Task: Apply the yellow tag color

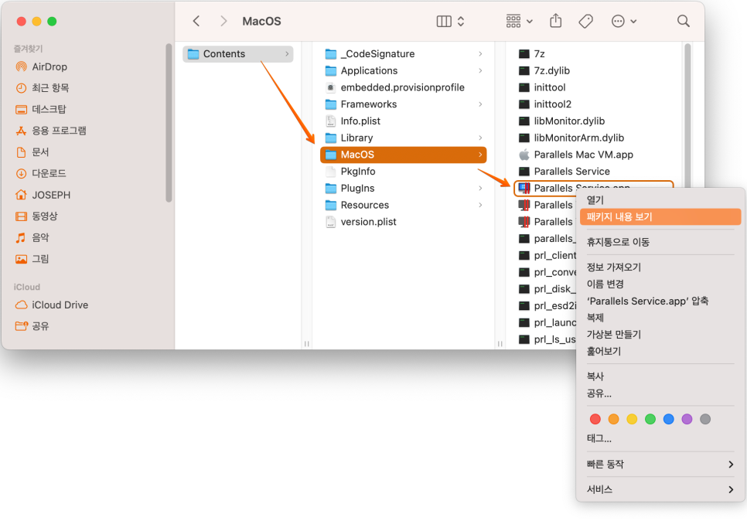Action: (x=632, y=419)
